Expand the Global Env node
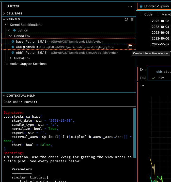Image resolution: width=171 pixels, height=182 pixels. [10, 58]
